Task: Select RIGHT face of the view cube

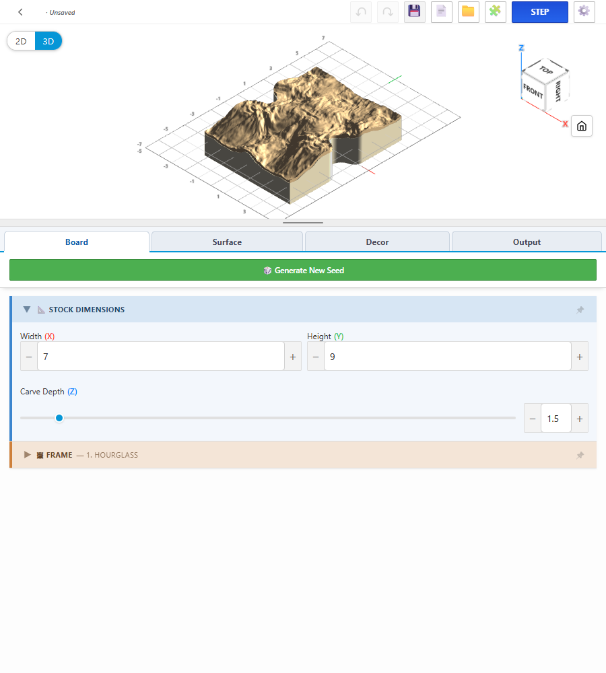Action: [558, 91]
